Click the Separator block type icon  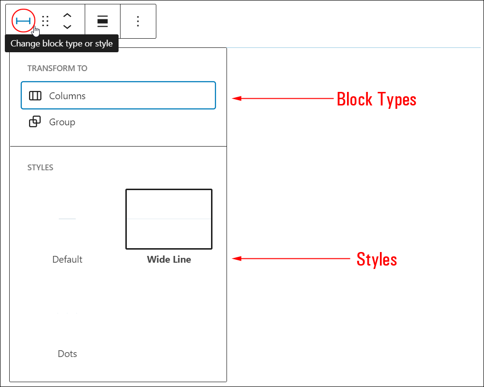tap(23, 21)
